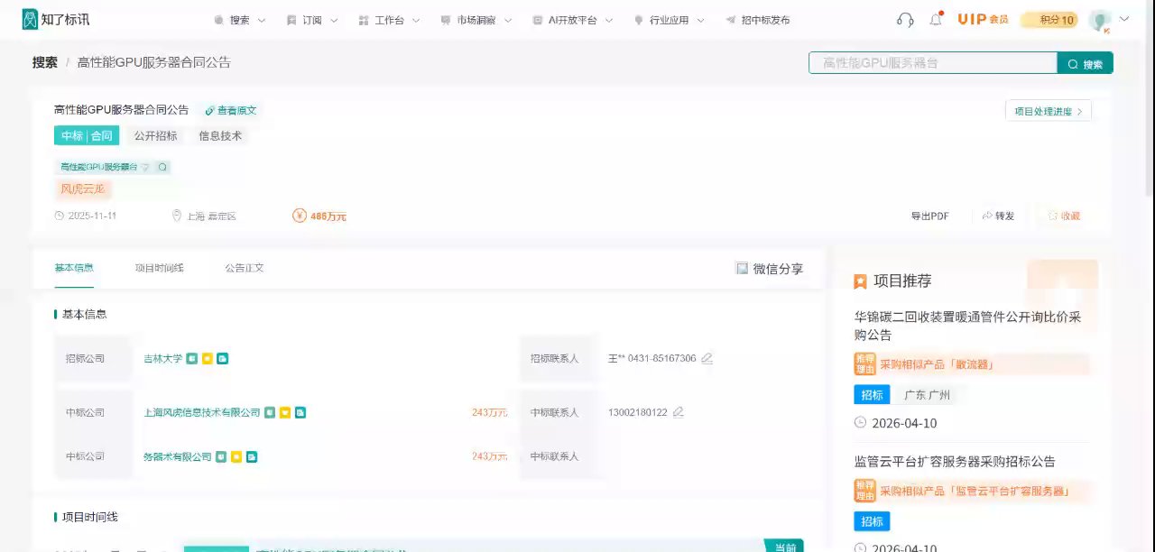Click green icon next to 上海风虎信息技术有限公司
The image size is (1155, 552).
click(x=270, y=412)
